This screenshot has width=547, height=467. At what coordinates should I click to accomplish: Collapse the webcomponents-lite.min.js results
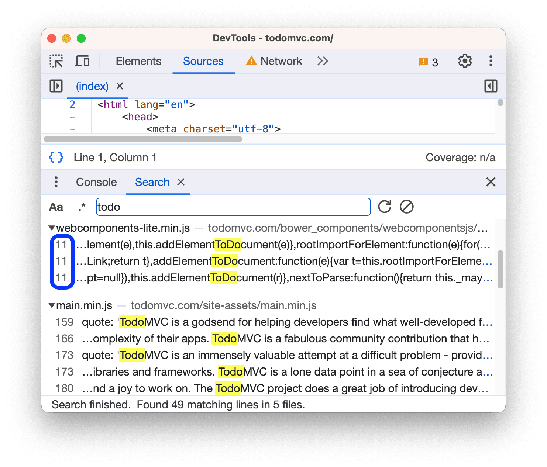click(x=52, y=228)
